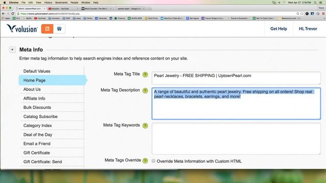Screen dimensions: 326x183
Task: Click the Volusion logo
Action: click(22, 28)
